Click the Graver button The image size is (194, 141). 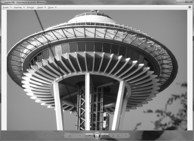point(40,7)
